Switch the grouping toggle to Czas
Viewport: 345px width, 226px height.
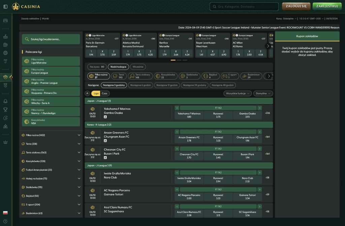point(105,94)
